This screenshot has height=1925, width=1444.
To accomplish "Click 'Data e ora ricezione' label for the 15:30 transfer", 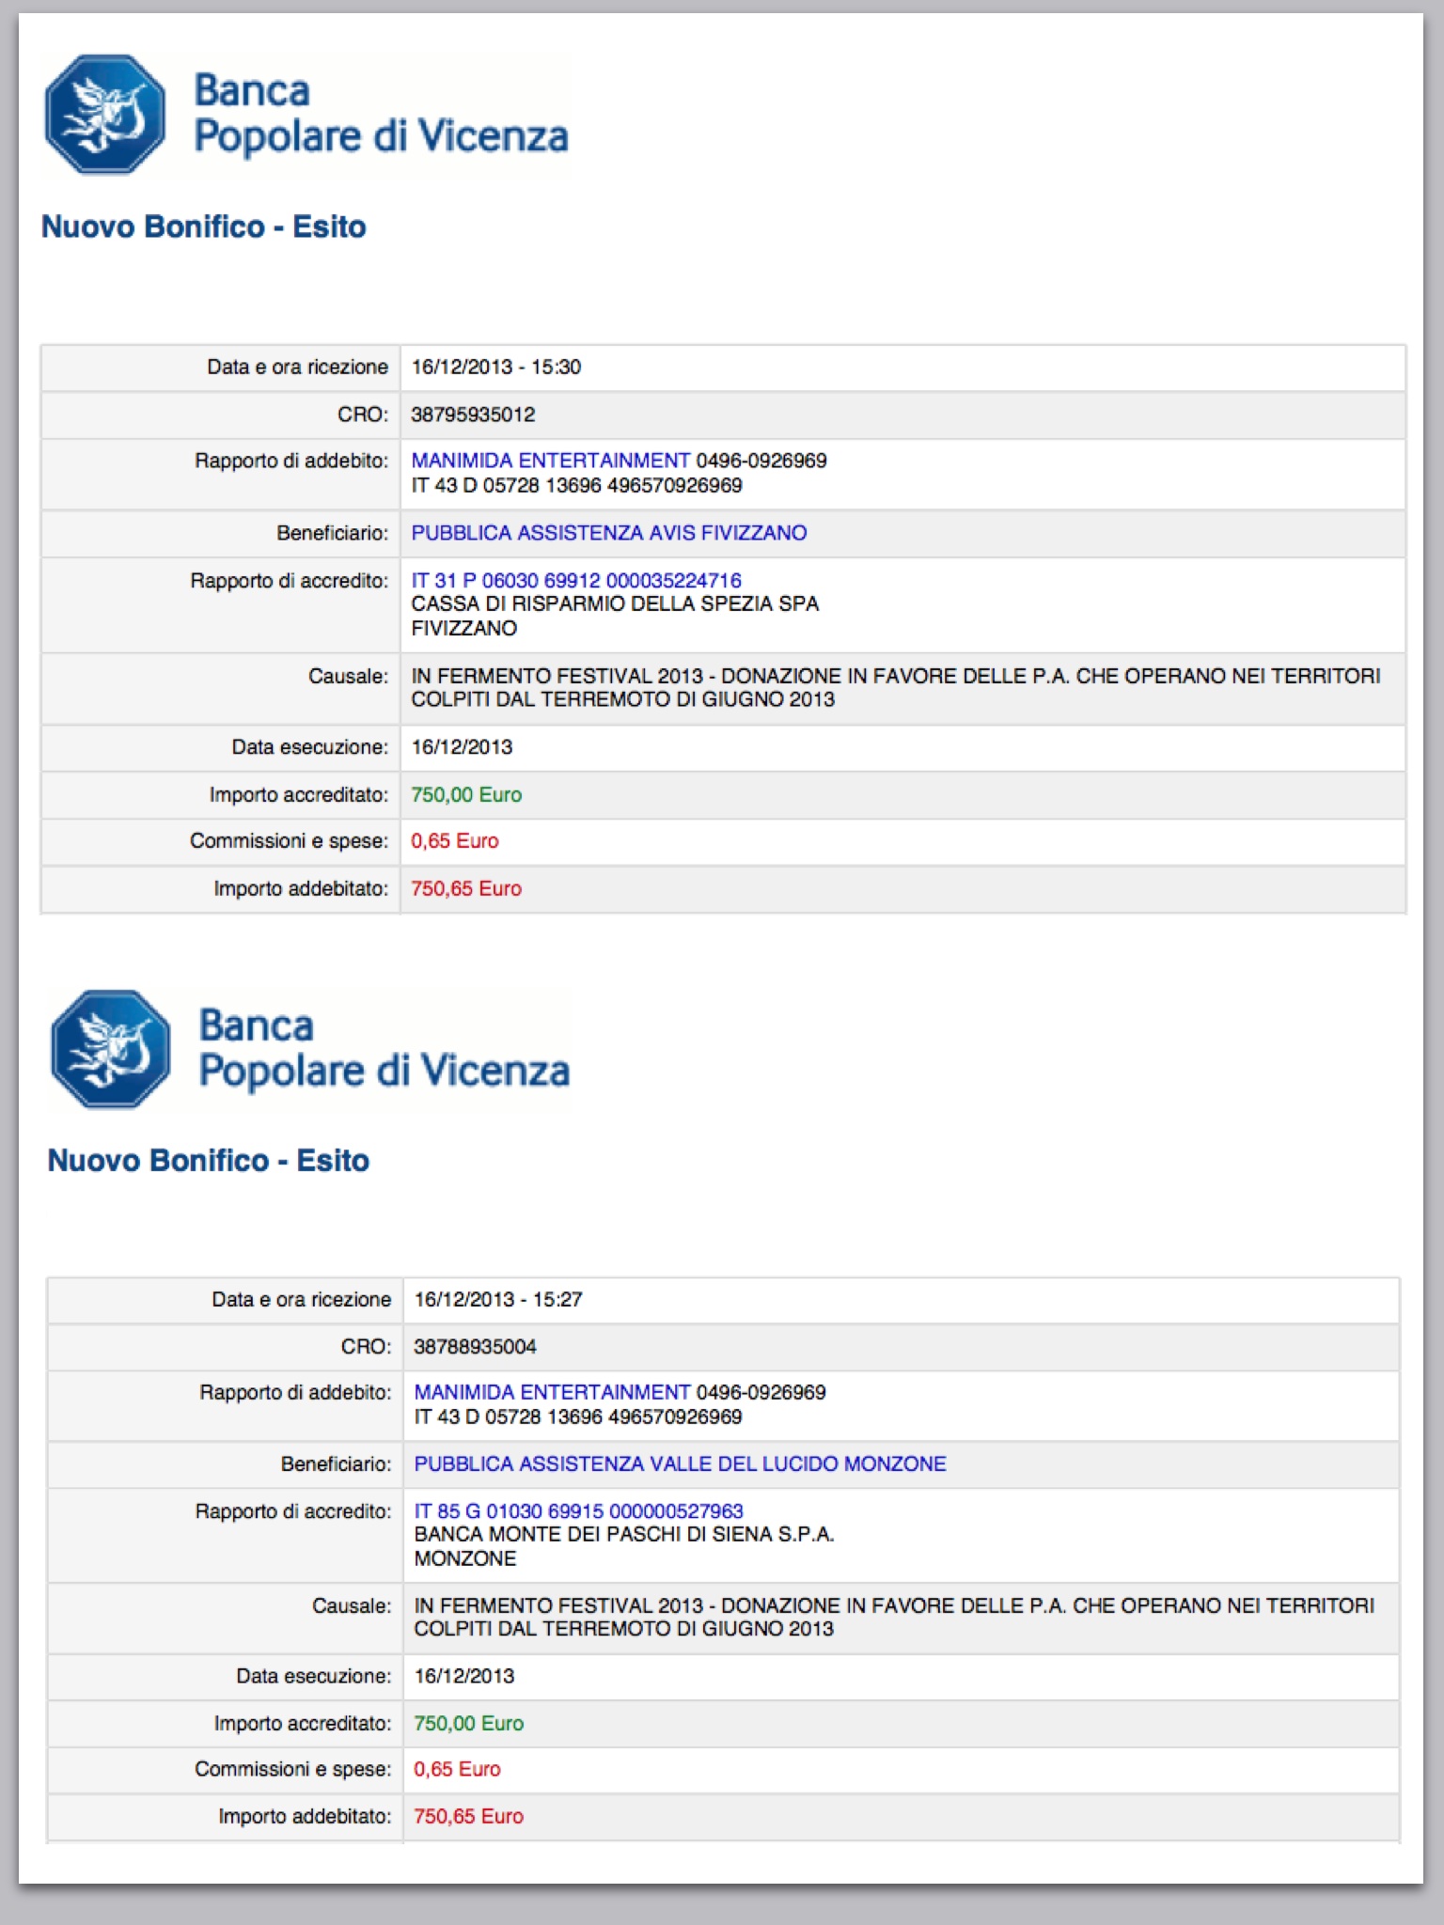I will coord(298,368).
